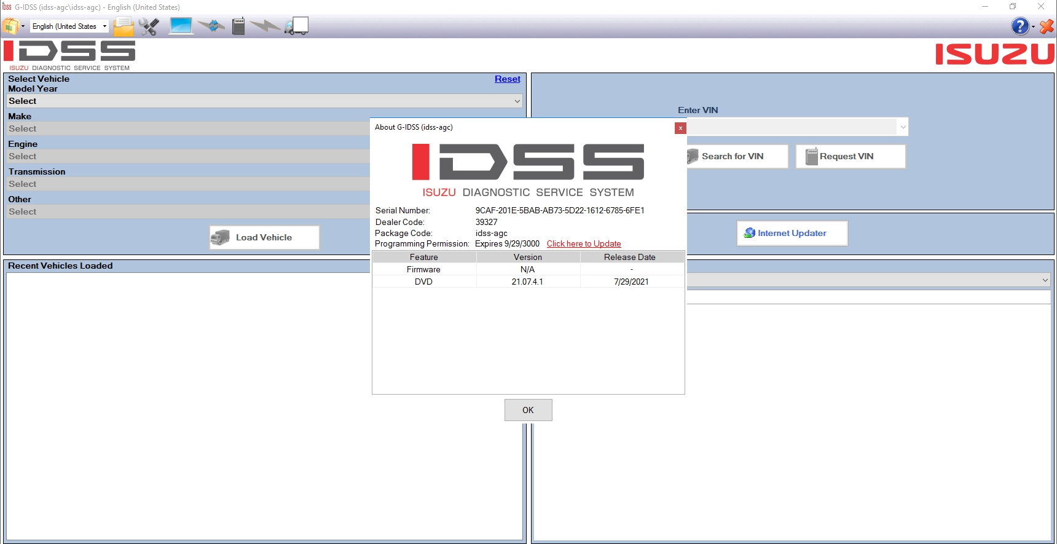The image size is (1057, 544).
Task: Click the globe icon on Internet Updater
Action: pos(749,233)
